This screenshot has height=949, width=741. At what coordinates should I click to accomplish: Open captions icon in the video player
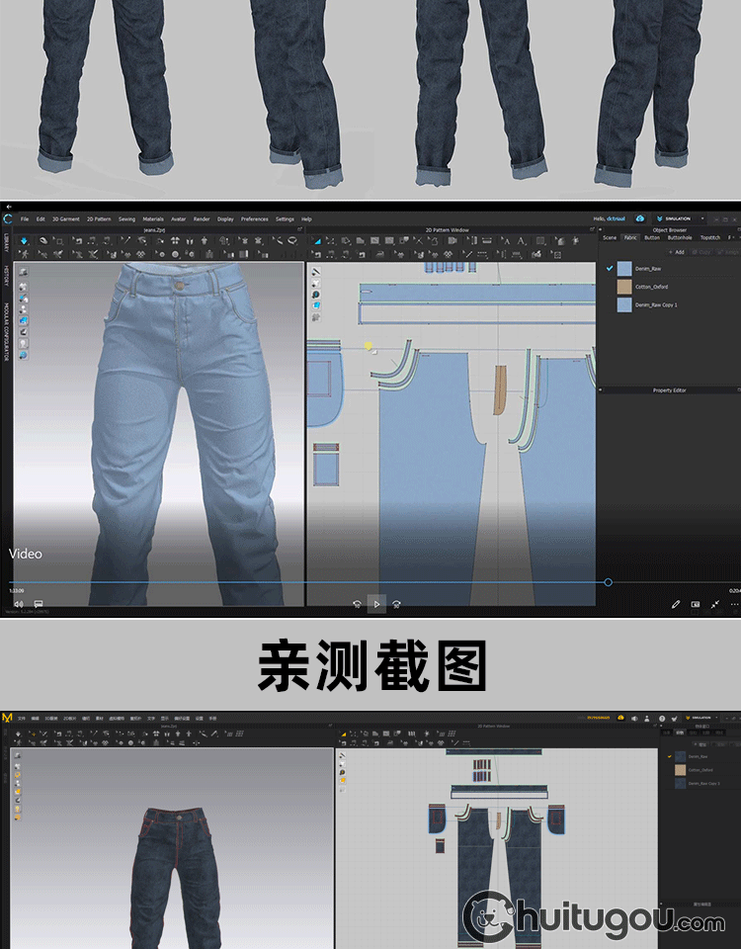point(39,604)
